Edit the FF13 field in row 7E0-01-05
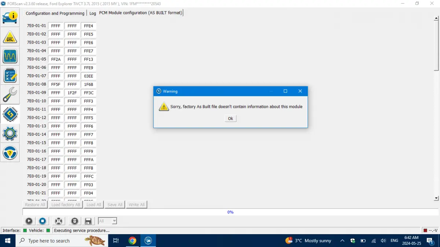 [88, 59]
